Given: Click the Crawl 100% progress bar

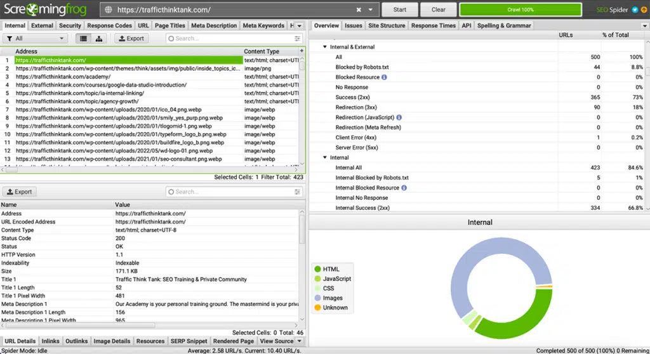Looking at the screenshot, I should pos(520,10).
